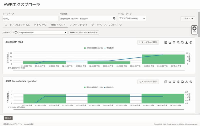Switch to データベース・パラメータ tab

click(106, 25)
